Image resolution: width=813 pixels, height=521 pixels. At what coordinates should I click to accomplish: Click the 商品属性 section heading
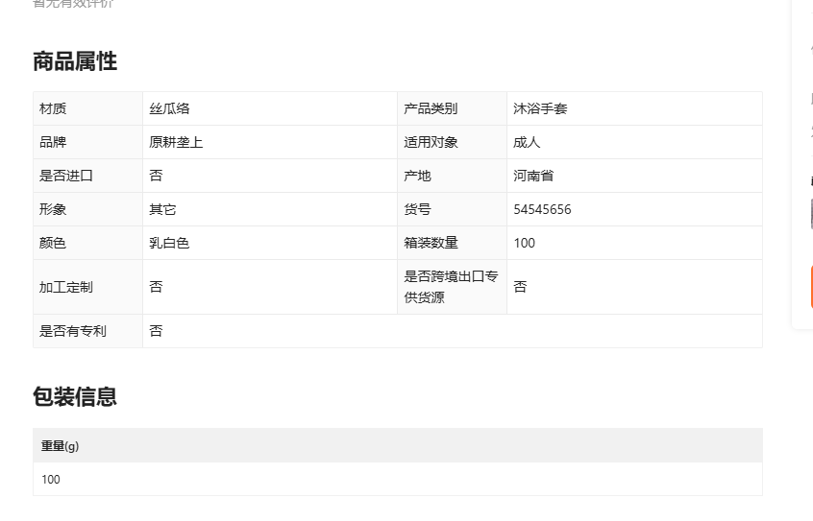tap(75, 61)
